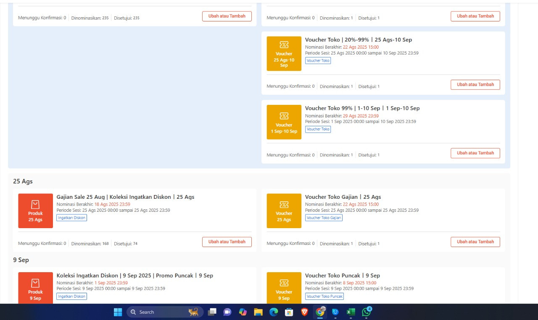Click Ubah atau Tambah for Disetujui 235 row

click(227, 16)
